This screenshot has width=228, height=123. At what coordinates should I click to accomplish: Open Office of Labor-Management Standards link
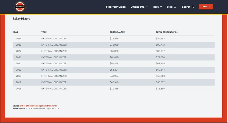point(38,106)
